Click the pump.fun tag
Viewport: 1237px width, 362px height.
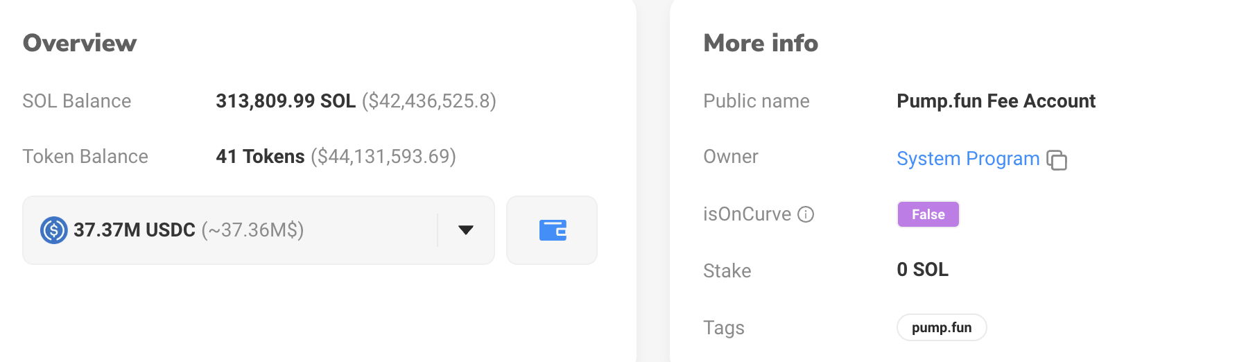click(x=942, y=327)
